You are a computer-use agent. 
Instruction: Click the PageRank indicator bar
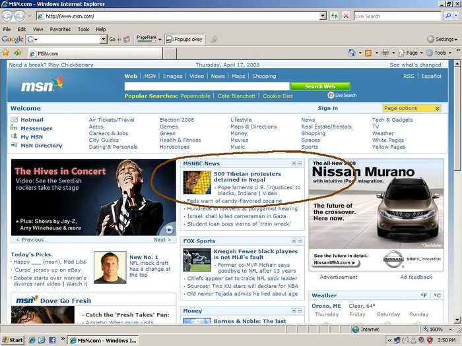coord(147,41)
